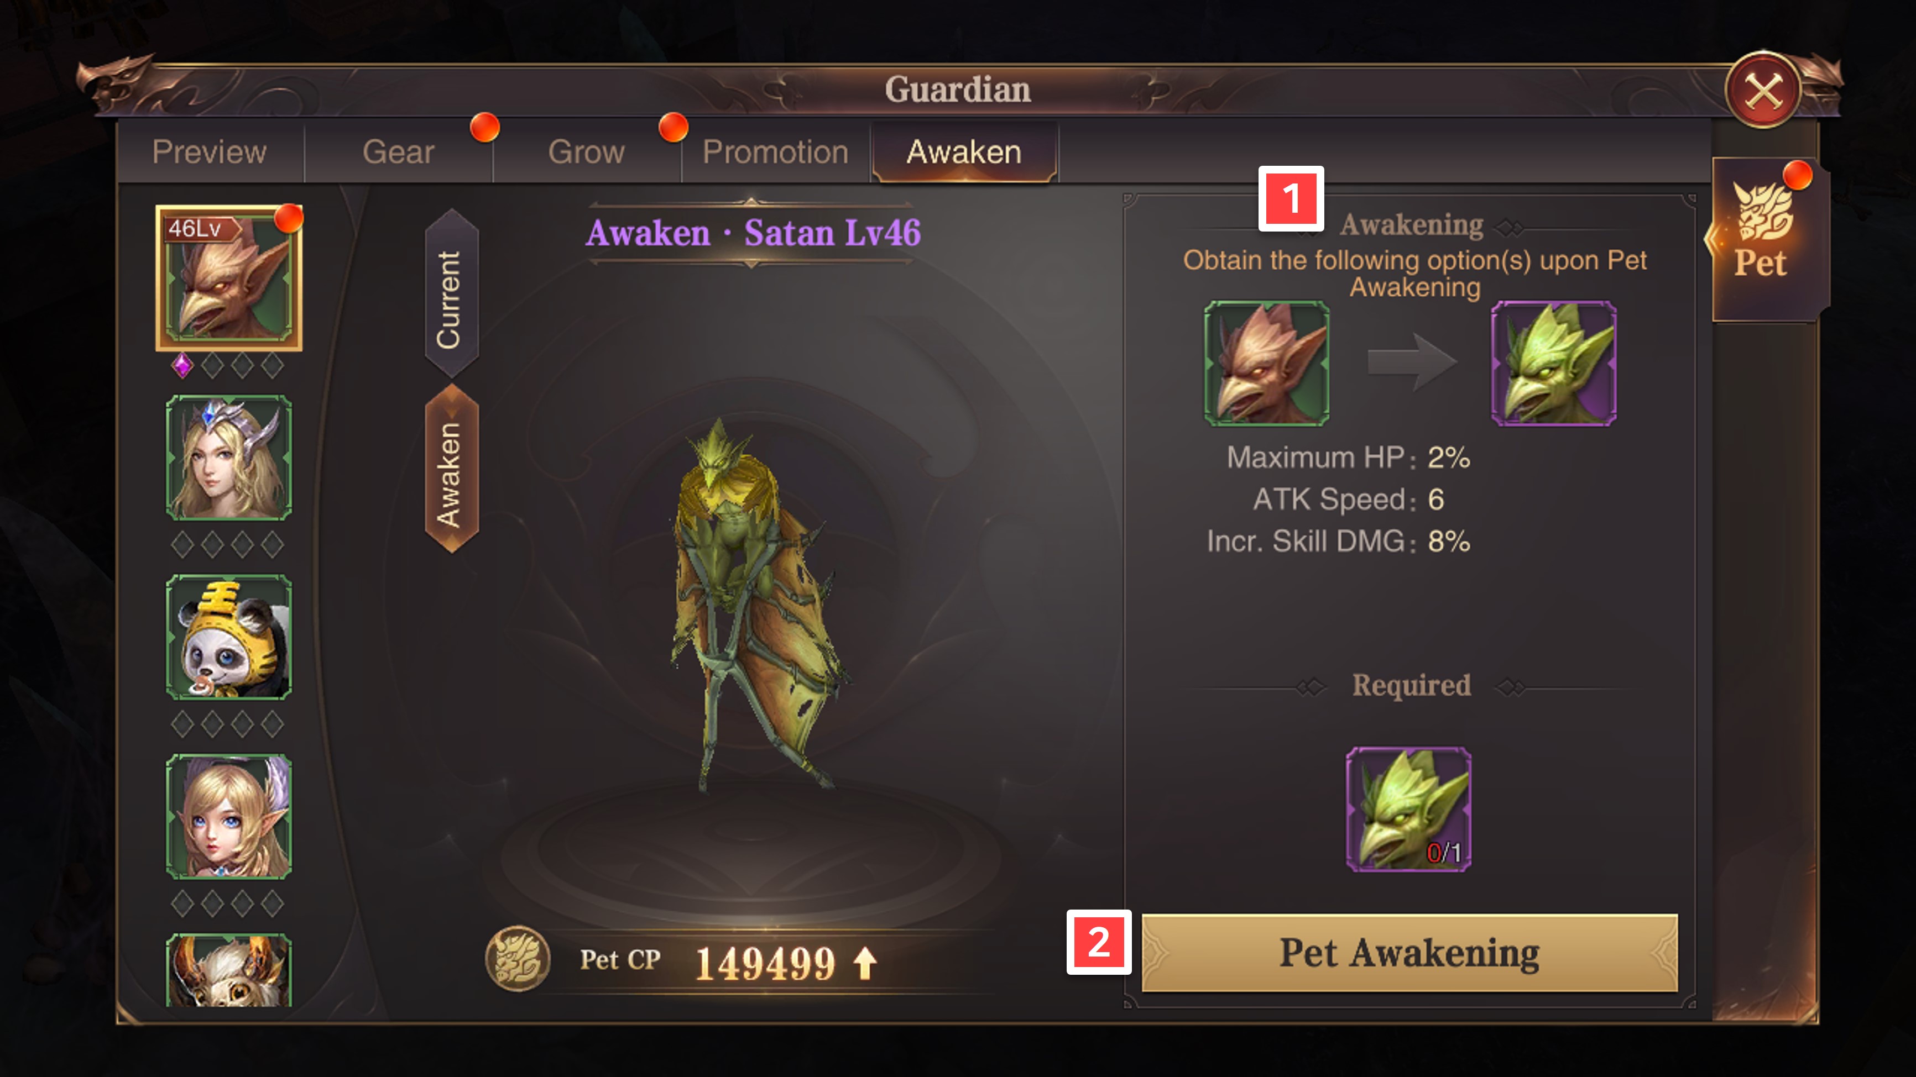
Task: Close the Guardian window
Action: coord(1763,91)
